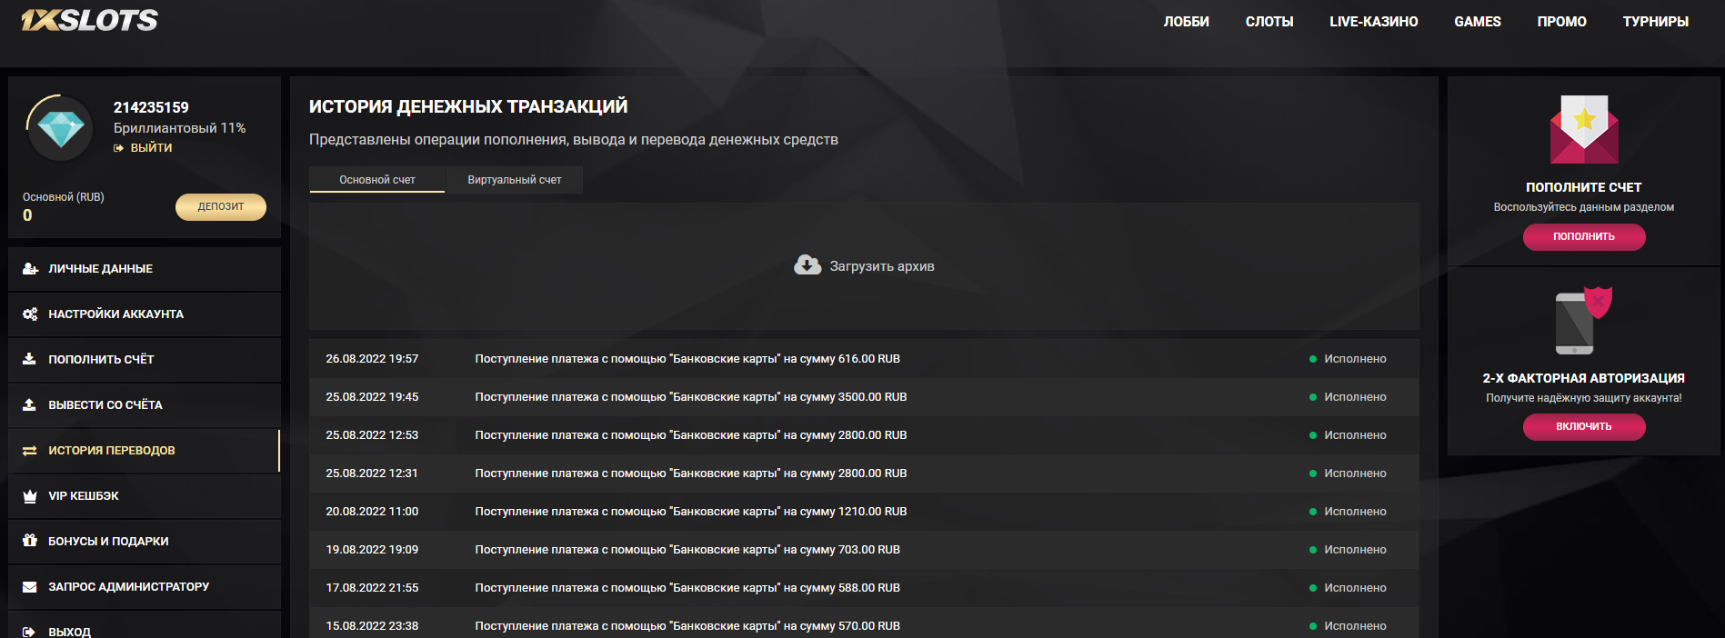Click the exit icon beside Выход
The height and width of the screenshot is (638, 1725).
point(29,632)
